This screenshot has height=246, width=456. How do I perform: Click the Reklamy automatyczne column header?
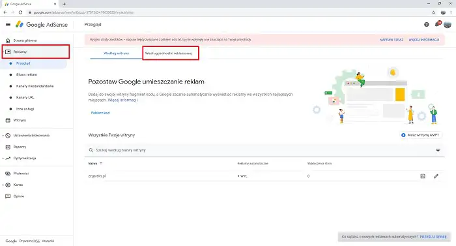(x=253, y=164)
